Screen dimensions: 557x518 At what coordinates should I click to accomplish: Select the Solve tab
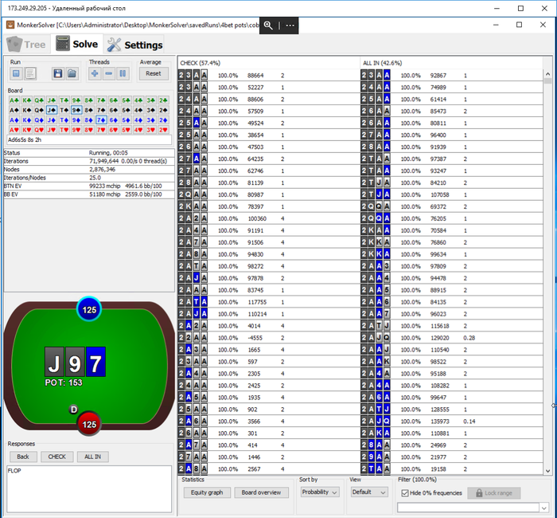[77, 44]
